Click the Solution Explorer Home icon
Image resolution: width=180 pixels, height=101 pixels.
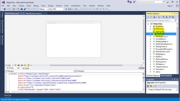154,17
